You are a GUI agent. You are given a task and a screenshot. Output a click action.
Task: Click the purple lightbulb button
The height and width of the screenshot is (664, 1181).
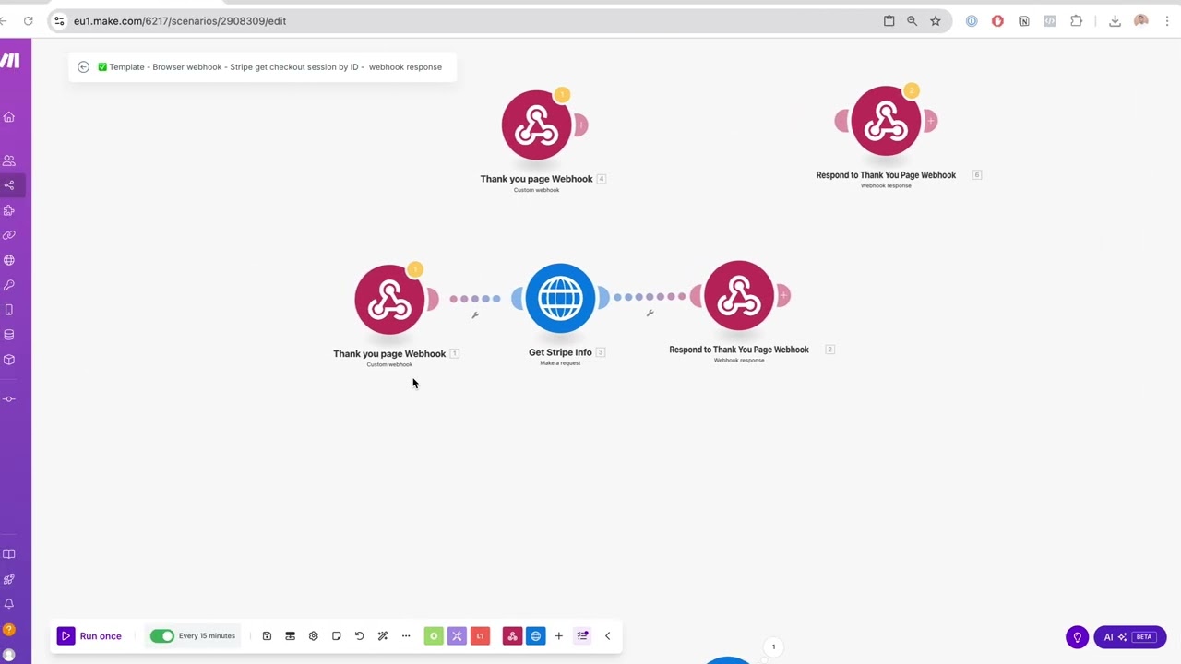pos(1077,637)
